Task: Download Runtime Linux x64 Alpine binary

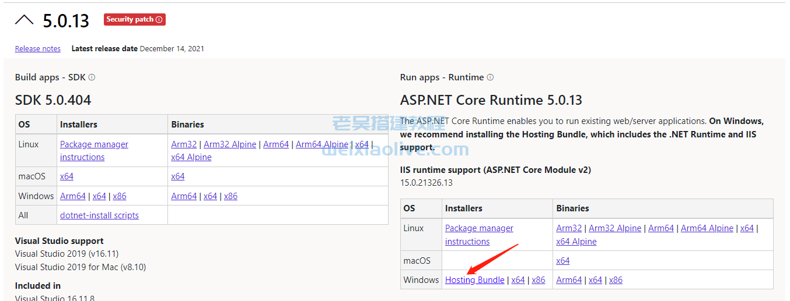Action: pyautogui.click(x=576, y=242)
